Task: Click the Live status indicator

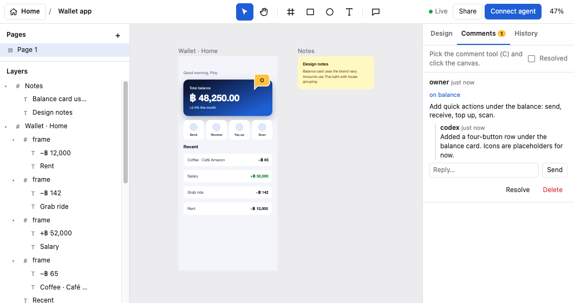Action: click(x=438, y=11)
